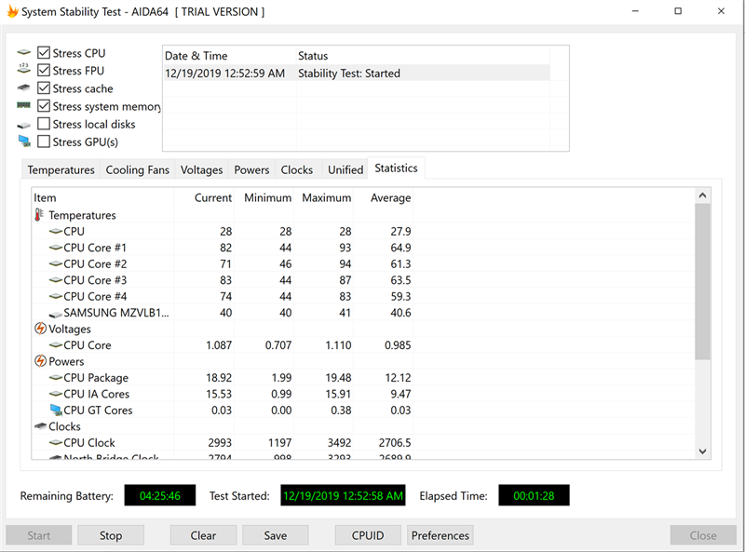
Task: Select the CPU Core #1 temperature row
Action: point(95,248)
